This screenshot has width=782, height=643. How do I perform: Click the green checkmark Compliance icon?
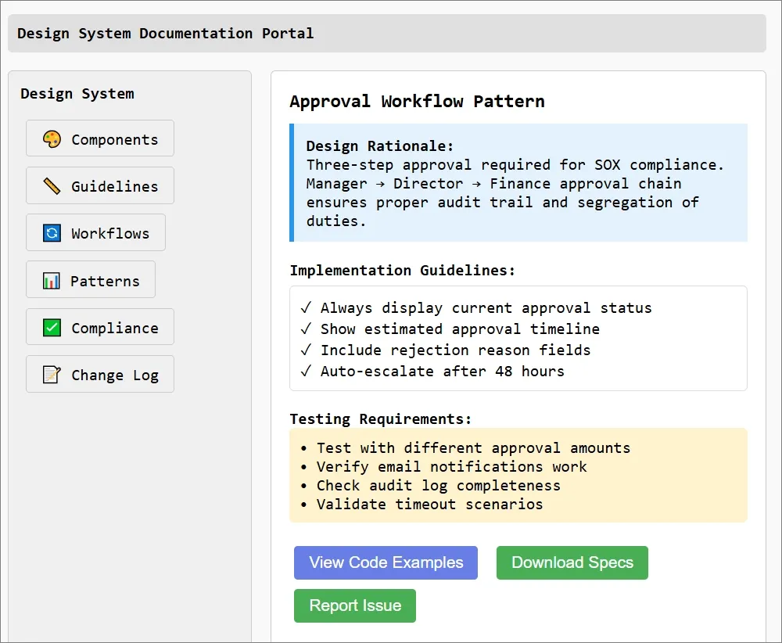[x=52, y=328]
